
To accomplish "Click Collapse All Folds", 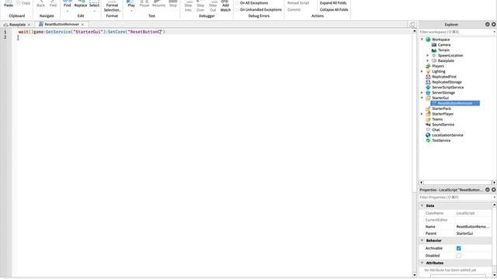I will (334, 10).
